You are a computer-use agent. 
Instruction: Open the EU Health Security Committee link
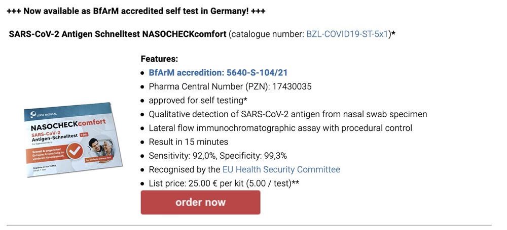click(281, 169)
